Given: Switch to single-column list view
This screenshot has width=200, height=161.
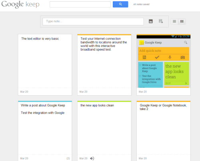Looking at the screenshot, I should 174,22.
